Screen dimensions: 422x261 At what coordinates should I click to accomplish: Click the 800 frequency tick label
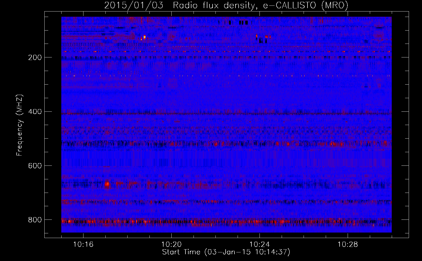pyautogui.click(x=35, y=220)
